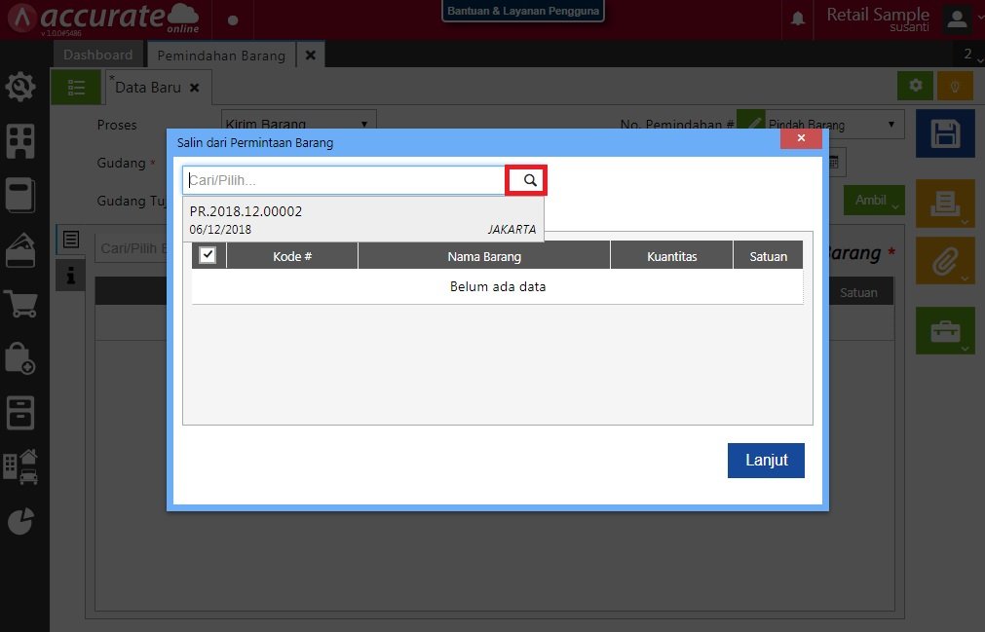Click the paperclip attachment icon

(x=944, y=260)
